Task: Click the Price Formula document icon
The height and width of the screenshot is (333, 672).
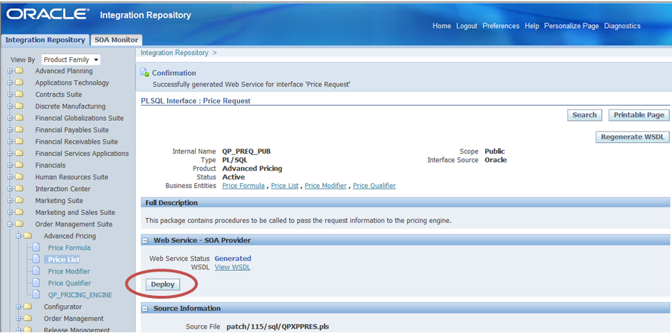Action: click(35, 248)
